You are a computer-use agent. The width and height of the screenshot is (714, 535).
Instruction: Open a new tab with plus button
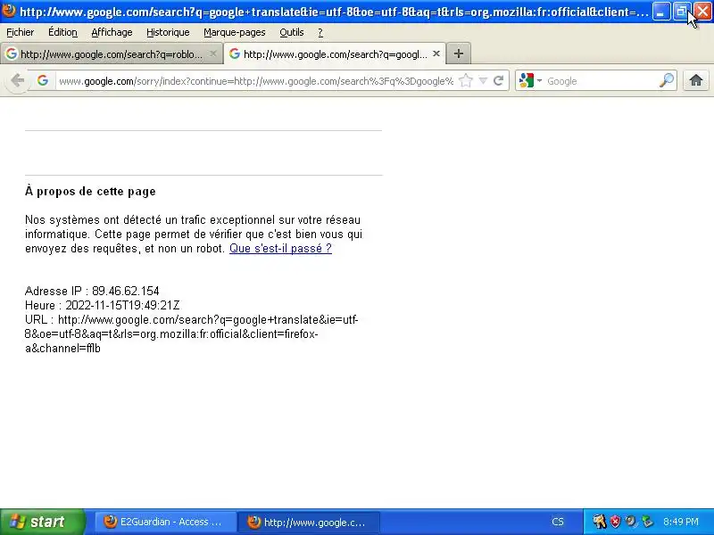459,53
